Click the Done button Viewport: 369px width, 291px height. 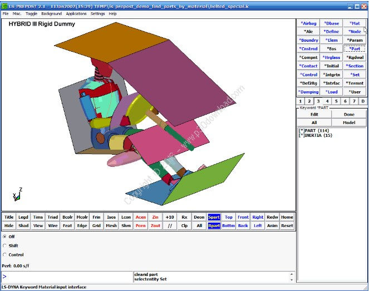(349, 115)
